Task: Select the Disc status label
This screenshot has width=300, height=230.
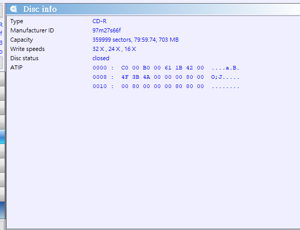Action: (24, 58)
